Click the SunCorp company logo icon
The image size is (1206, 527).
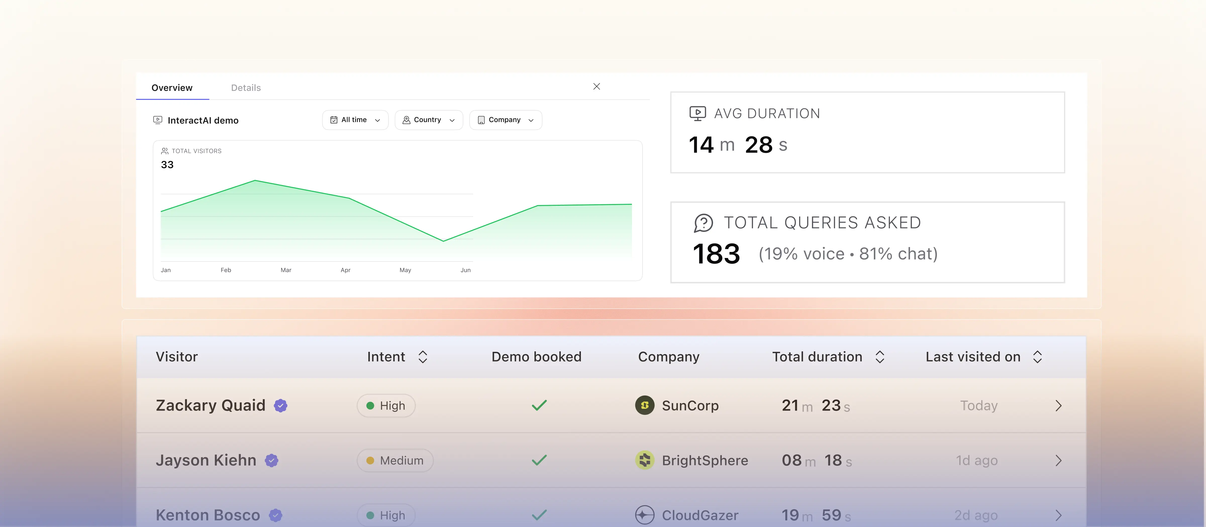[x=645, y=406]
